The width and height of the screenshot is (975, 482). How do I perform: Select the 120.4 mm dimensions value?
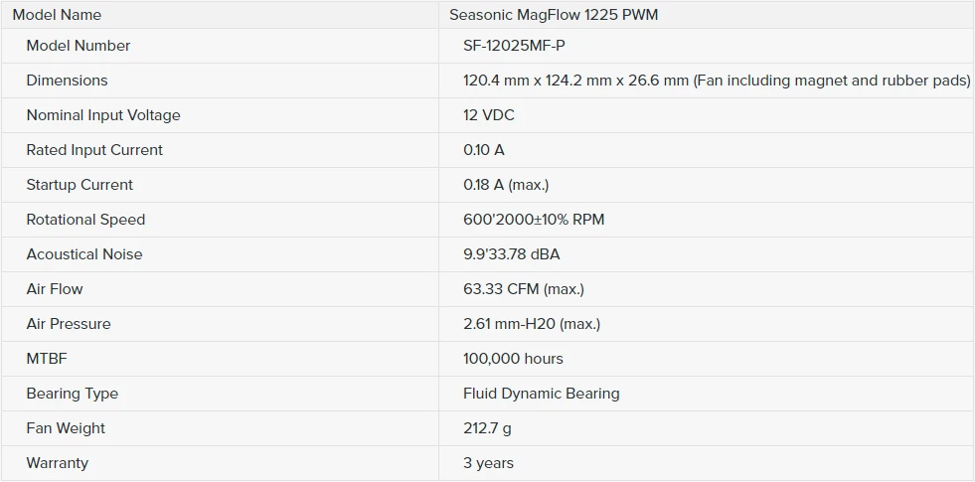[717, 80]
